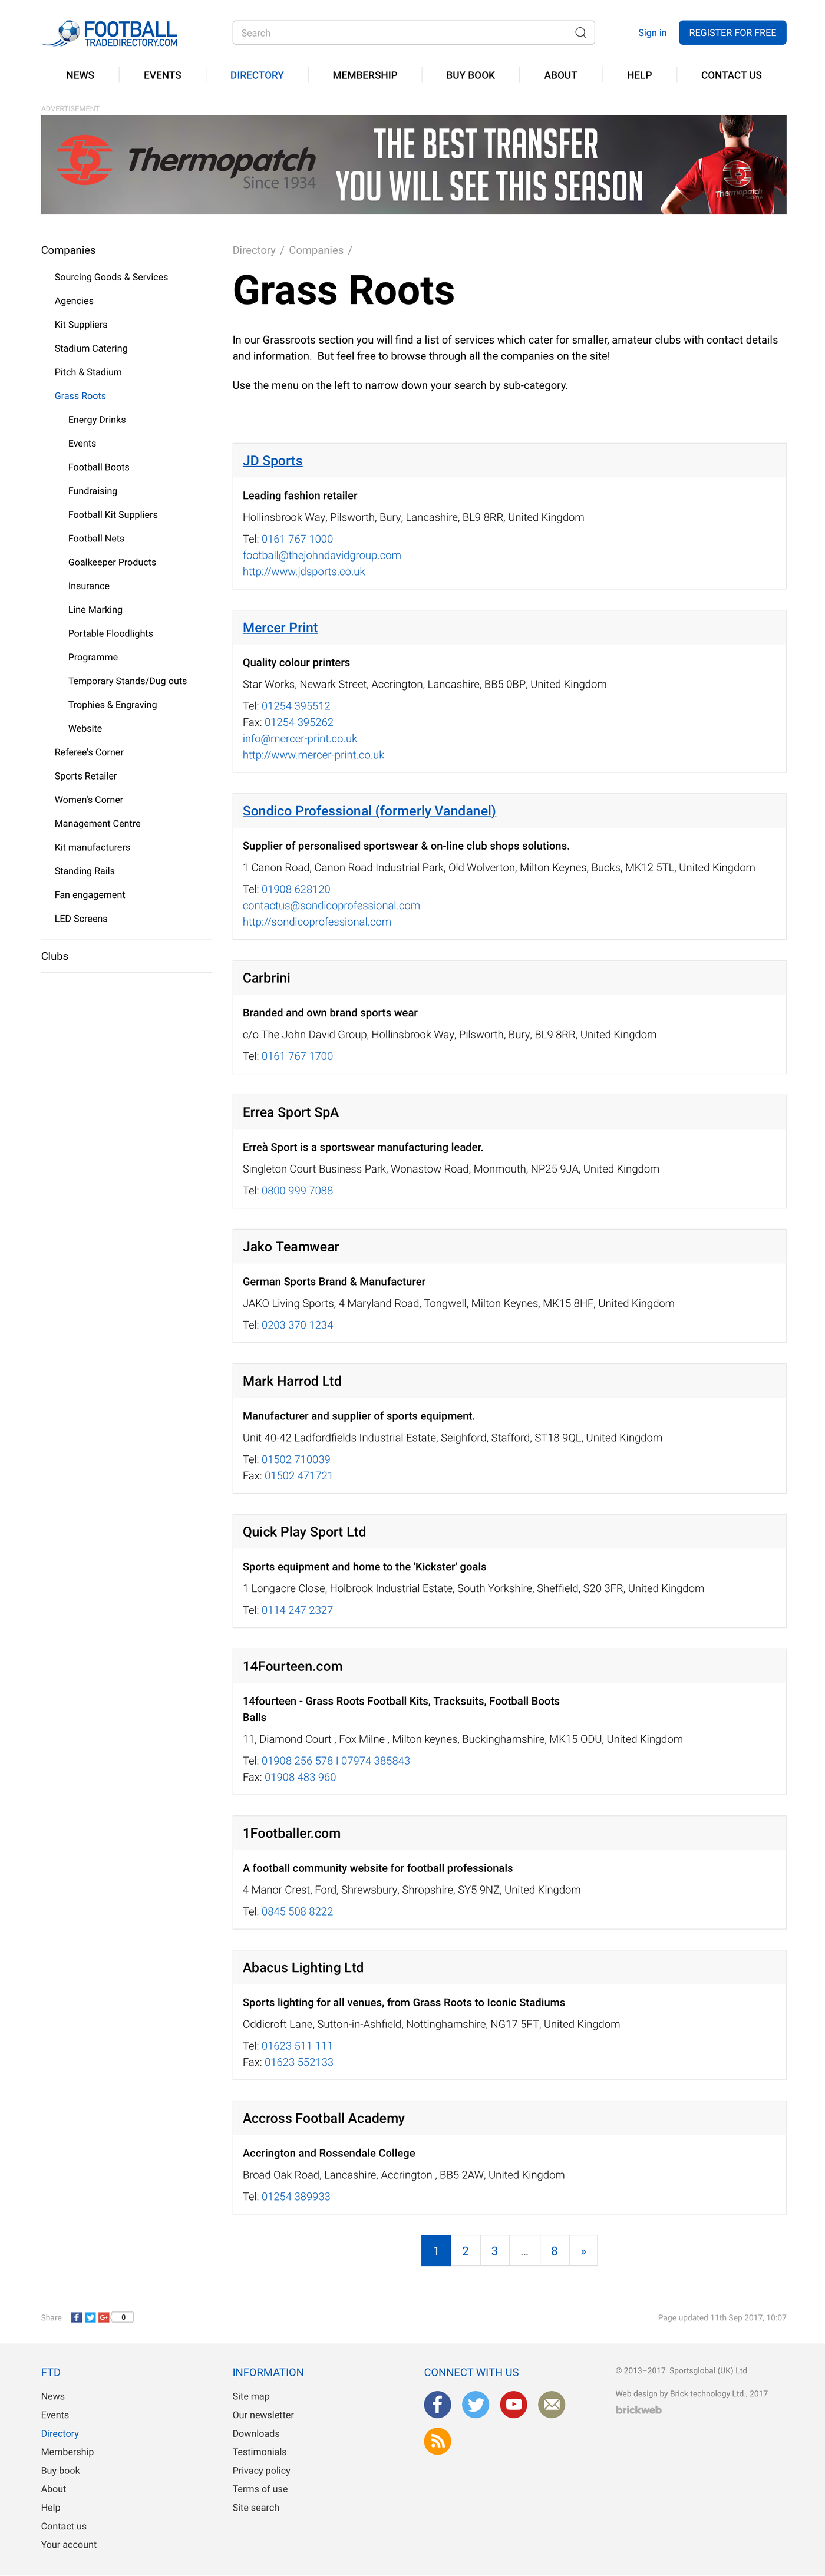
Task: Open the JD Sports company listing
Action: (272, 461)
